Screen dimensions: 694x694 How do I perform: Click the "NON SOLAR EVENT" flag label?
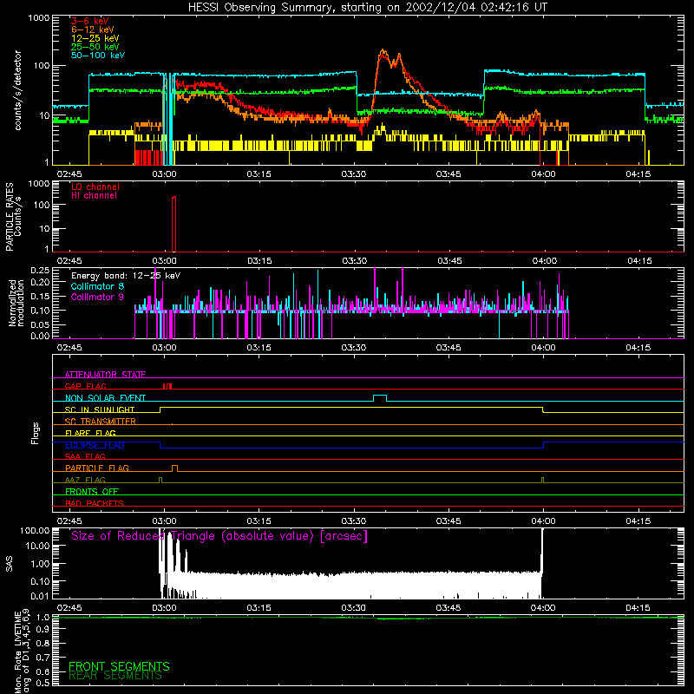click(105, 398)
